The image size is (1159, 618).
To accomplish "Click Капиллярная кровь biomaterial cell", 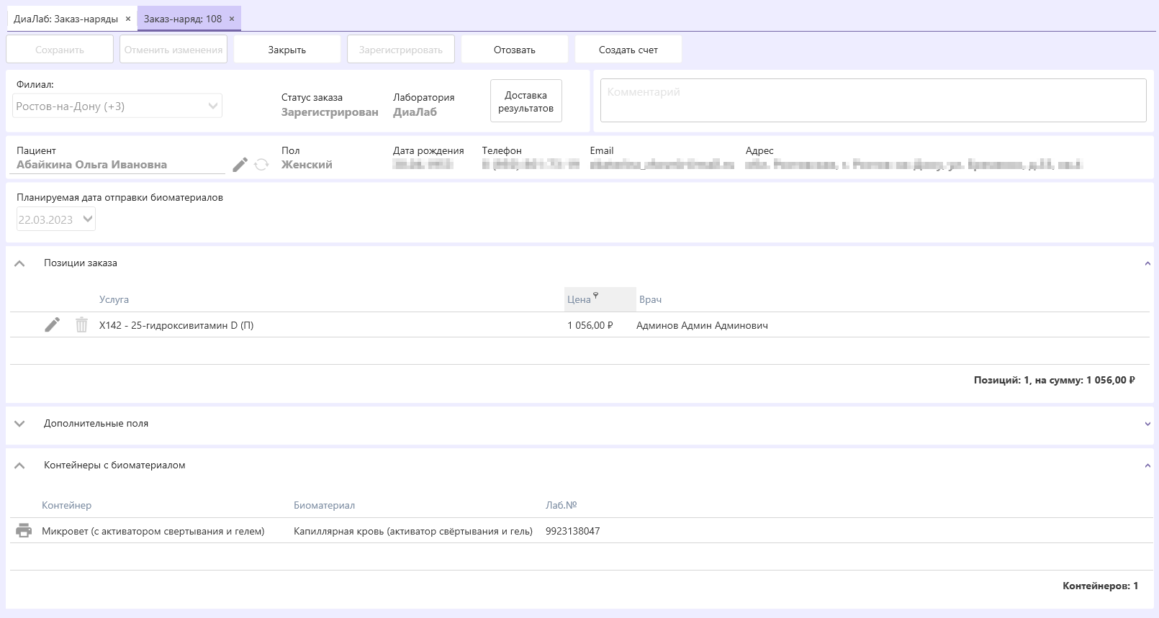I will [x=413, y=531].
